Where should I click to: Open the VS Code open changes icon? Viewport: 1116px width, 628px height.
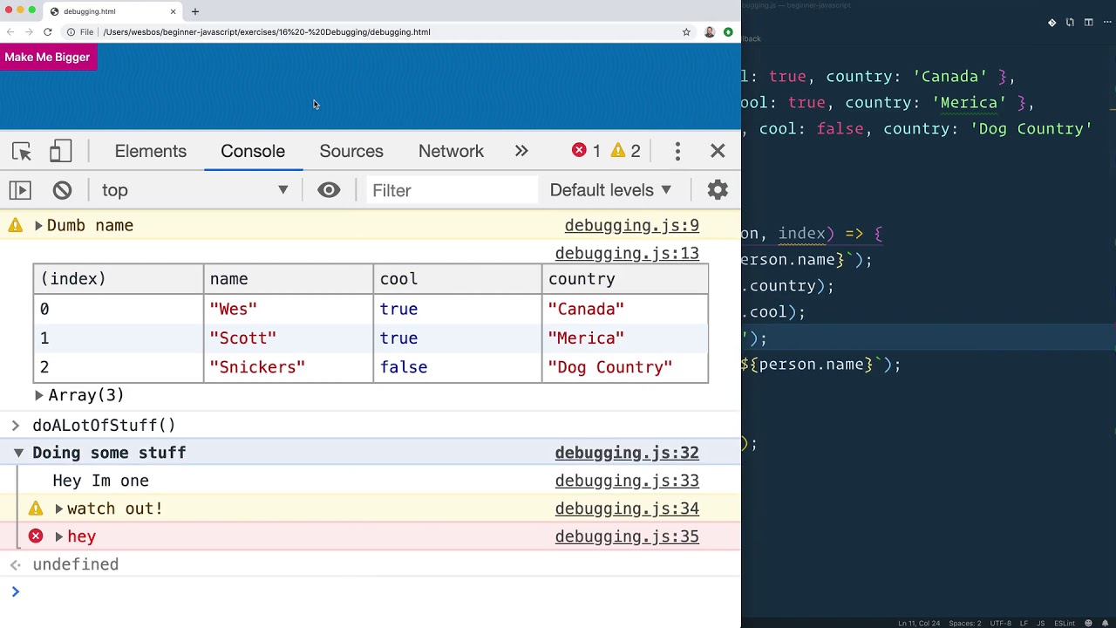[1070, 23]
